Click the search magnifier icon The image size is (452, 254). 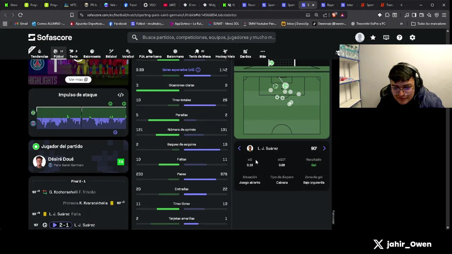pyautogui.click(x=135, y=37)
